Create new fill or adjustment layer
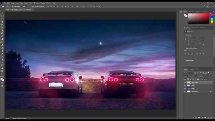 point(202,118)
